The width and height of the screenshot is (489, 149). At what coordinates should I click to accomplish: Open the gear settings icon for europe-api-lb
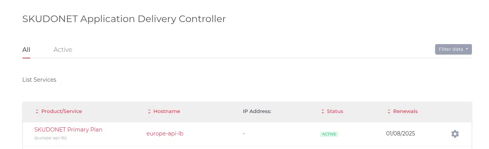455,134
